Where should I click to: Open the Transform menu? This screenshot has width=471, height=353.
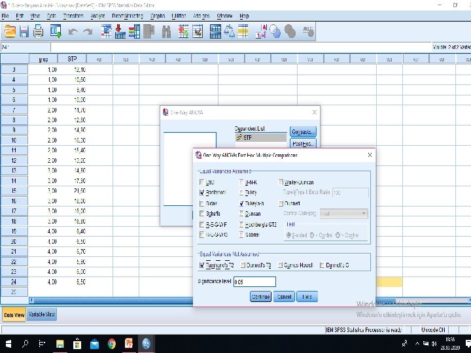pyautogui.click(x=73, y=16)
